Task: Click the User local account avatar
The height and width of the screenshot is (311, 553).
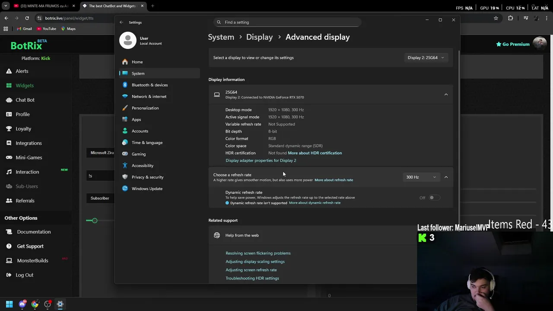Action: pyautogui.click(x=127, y=40)
